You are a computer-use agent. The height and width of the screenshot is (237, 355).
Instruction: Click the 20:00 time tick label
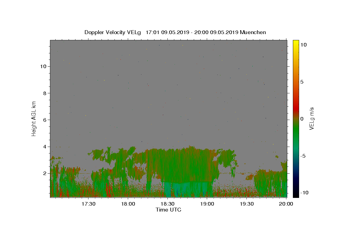[x=286, y=204]
